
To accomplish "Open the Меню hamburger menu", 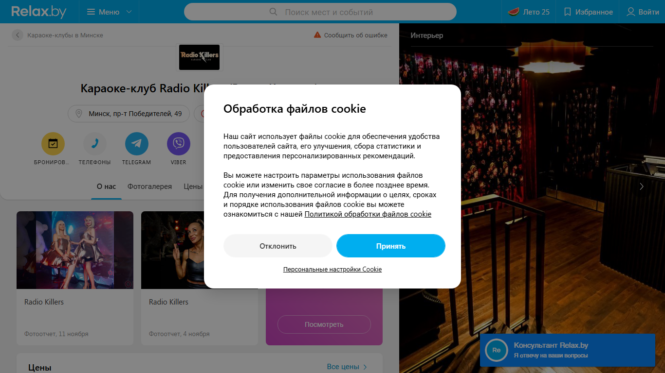I will pyautogui.click(x=103, y=12).
